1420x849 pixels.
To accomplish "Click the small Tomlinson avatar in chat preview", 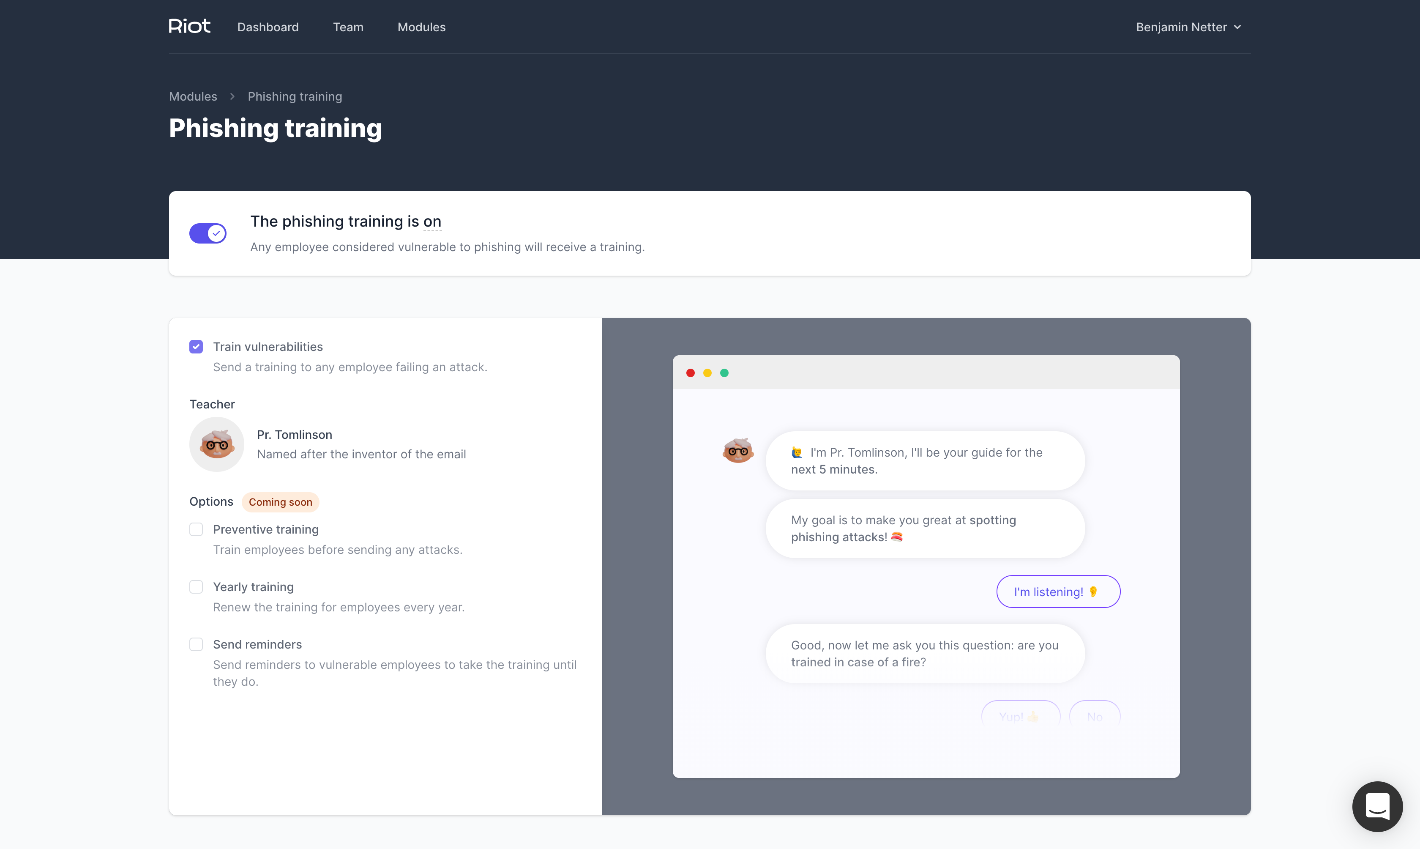I will (738, 450).
